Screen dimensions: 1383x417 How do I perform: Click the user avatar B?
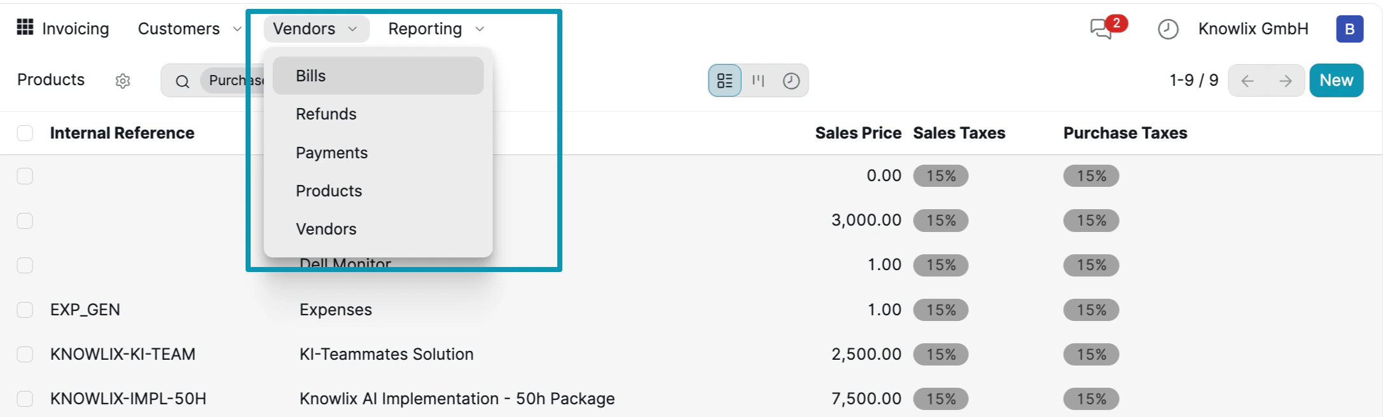point(1349,29)
